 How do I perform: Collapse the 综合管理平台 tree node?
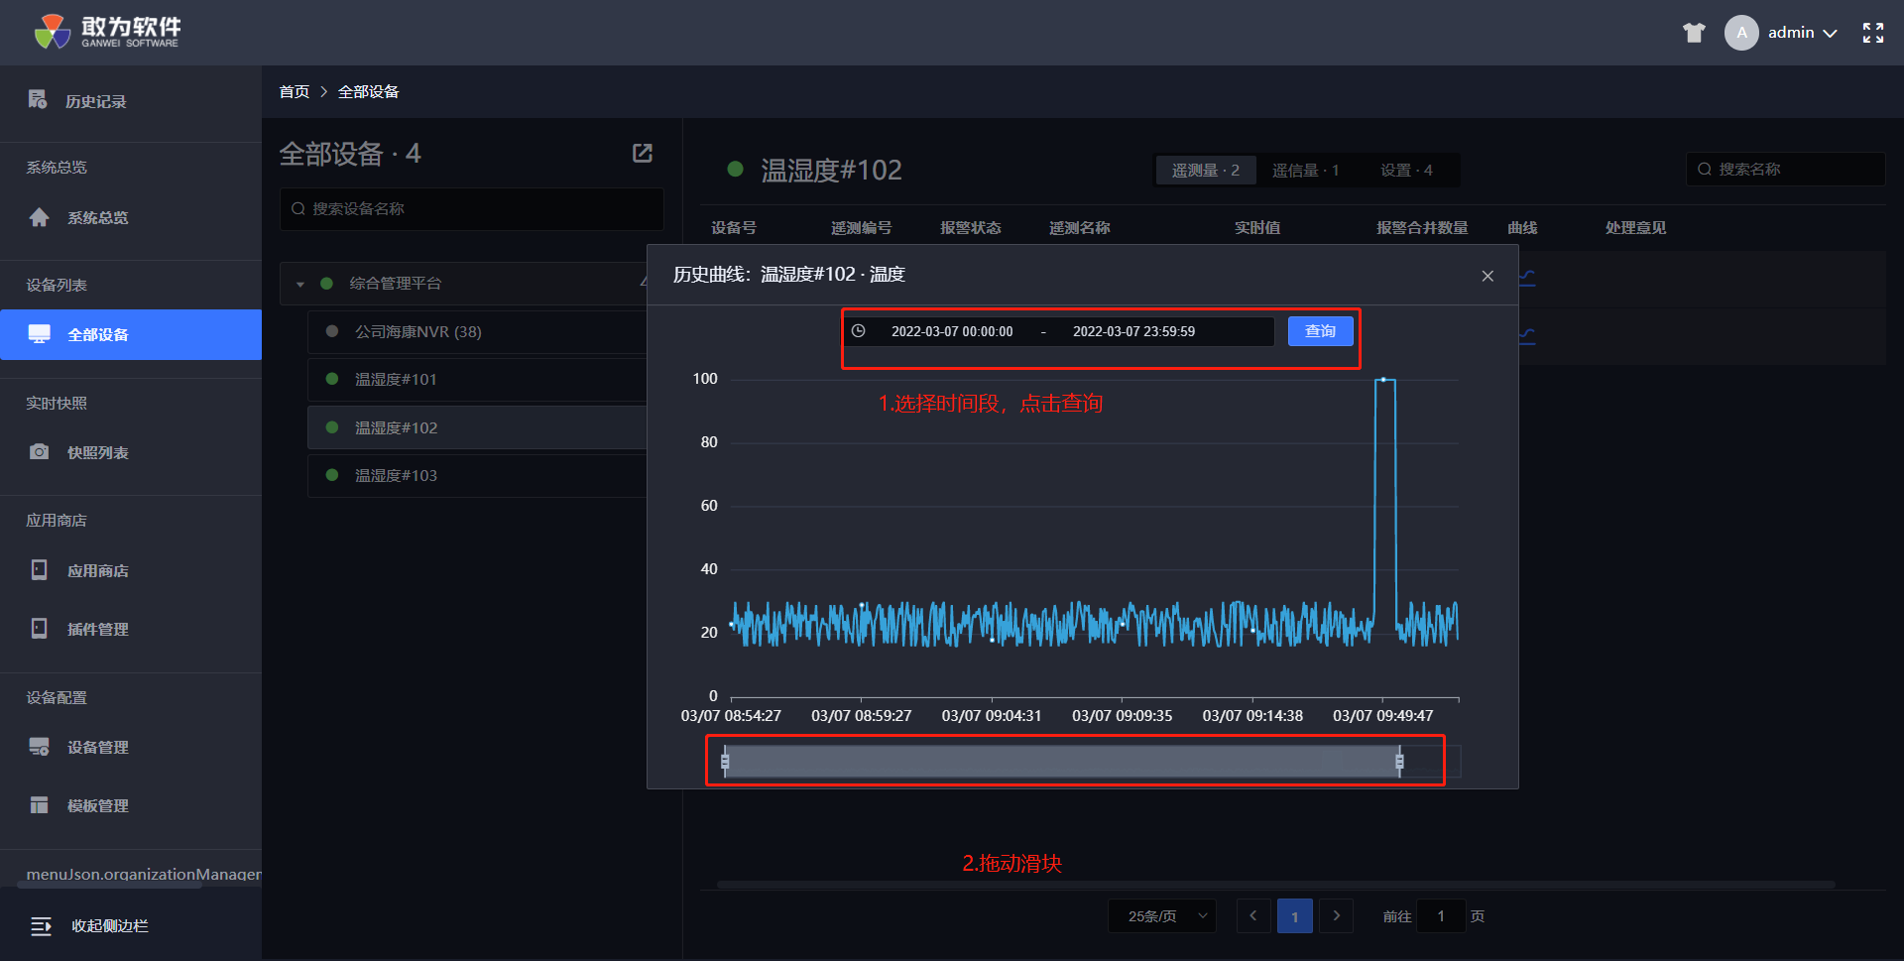[300, 285]
